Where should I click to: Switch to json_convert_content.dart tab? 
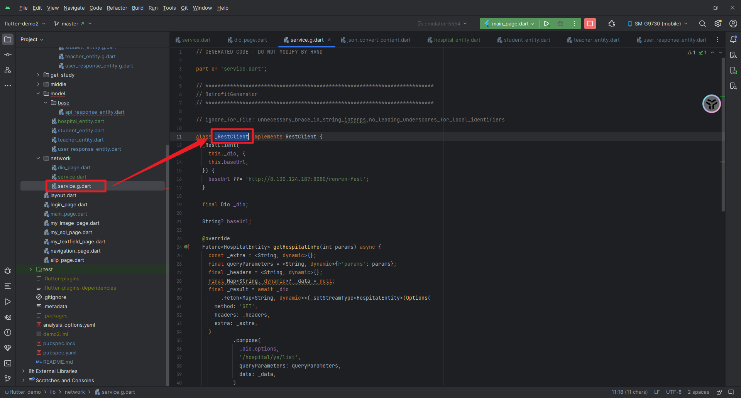[376, 40]
